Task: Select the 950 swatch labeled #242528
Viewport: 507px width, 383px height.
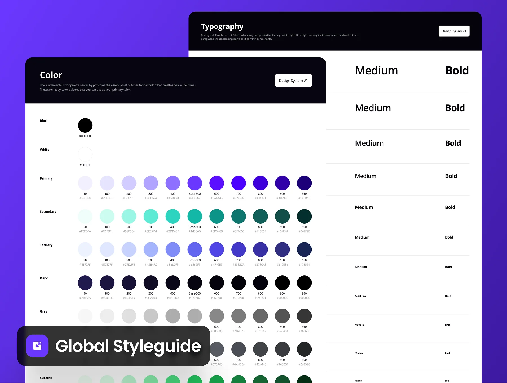Action: [x=304, y=349]
